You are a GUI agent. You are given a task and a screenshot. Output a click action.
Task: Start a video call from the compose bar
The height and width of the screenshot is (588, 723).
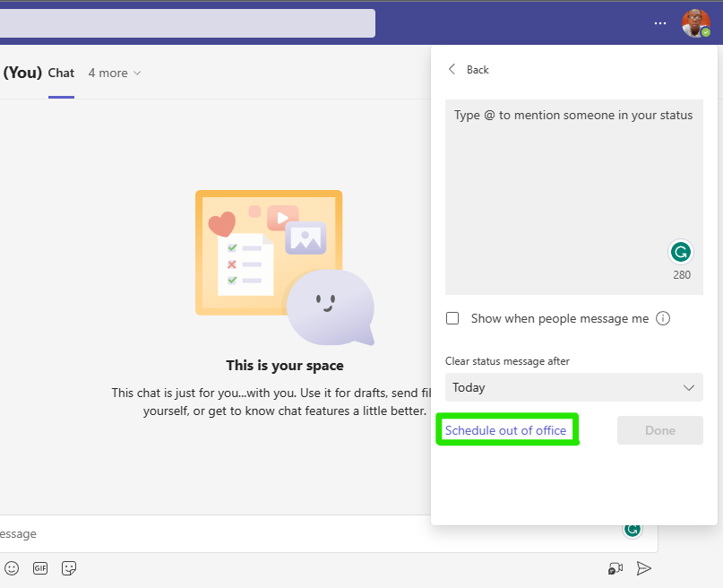615,567
